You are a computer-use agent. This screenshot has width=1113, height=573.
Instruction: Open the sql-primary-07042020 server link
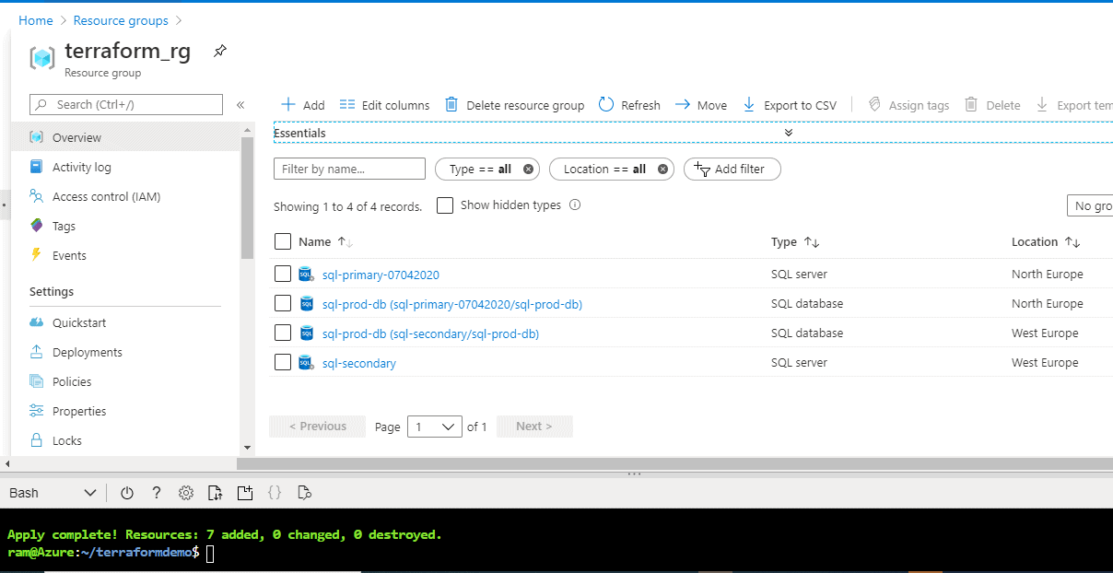(x=381, y=275)
